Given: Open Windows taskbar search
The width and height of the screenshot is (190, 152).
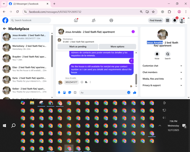Looking at the screenshot, I should 13,126.
